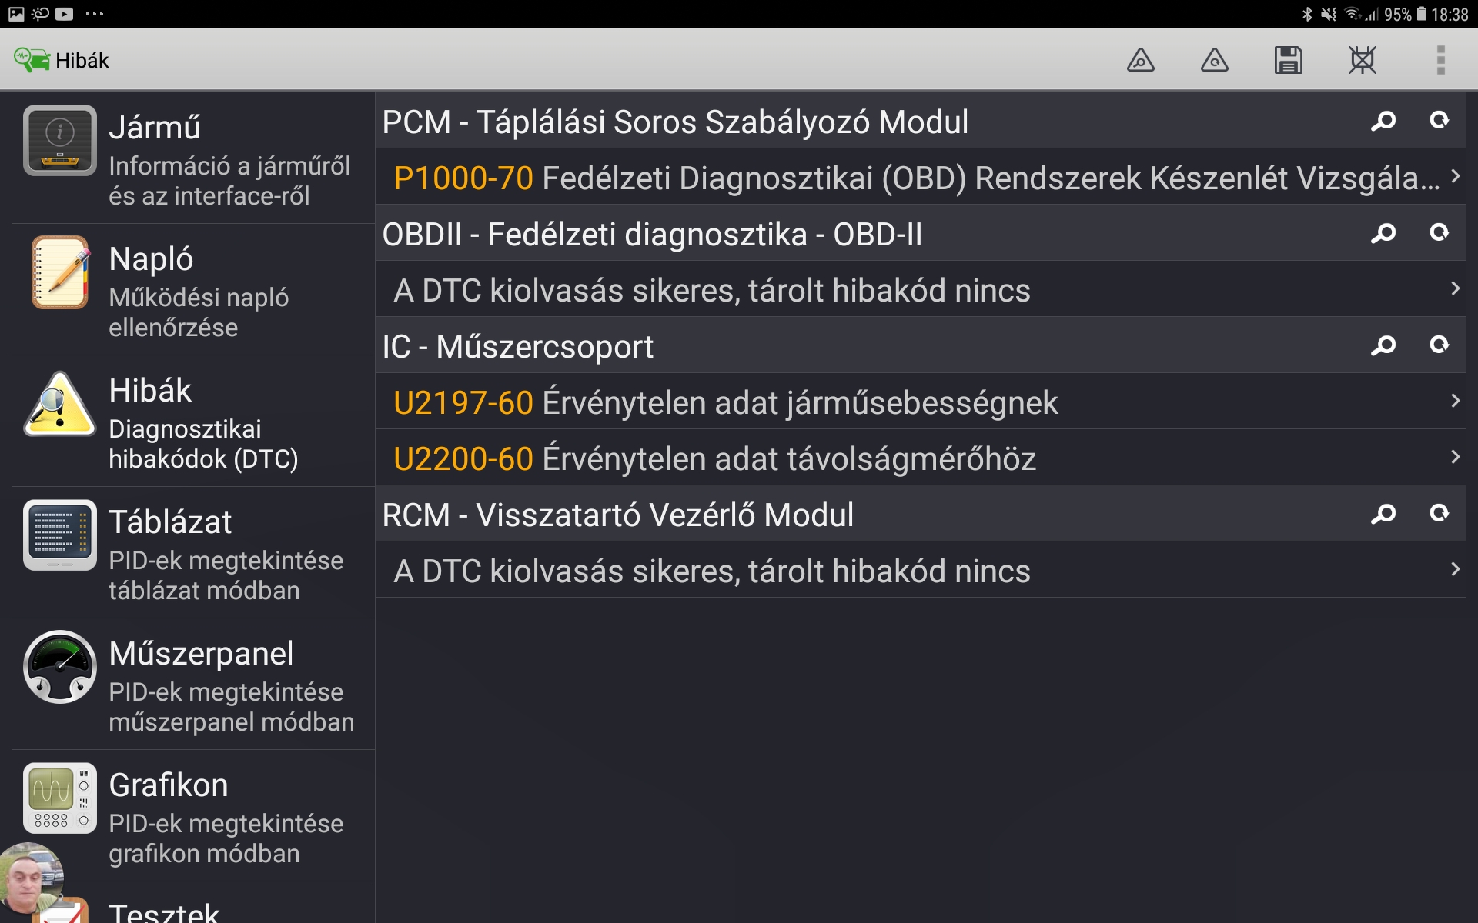Open the Táblázat PID table view

point(192,553)
